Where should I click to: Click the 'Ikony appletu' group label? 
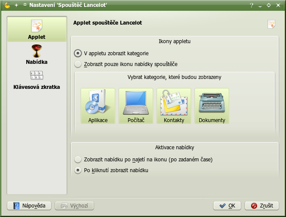[175, 41]
